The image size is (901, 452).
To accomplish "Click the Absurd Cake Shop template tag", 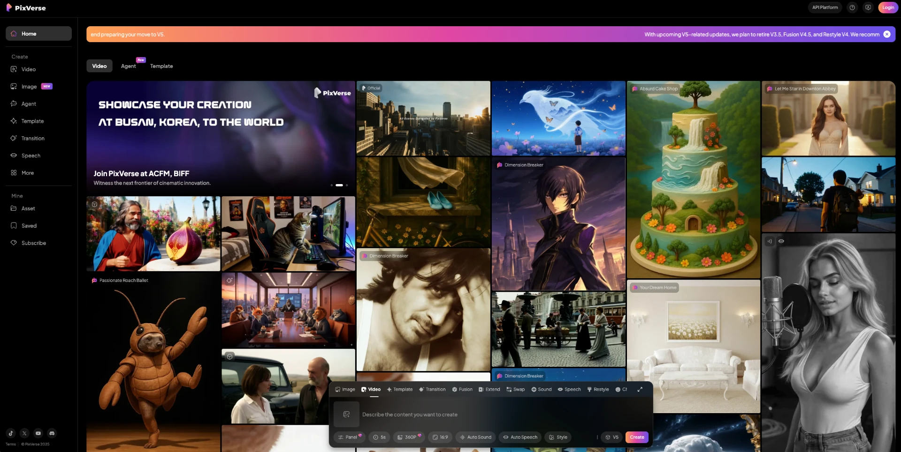I will pos(655,89).
